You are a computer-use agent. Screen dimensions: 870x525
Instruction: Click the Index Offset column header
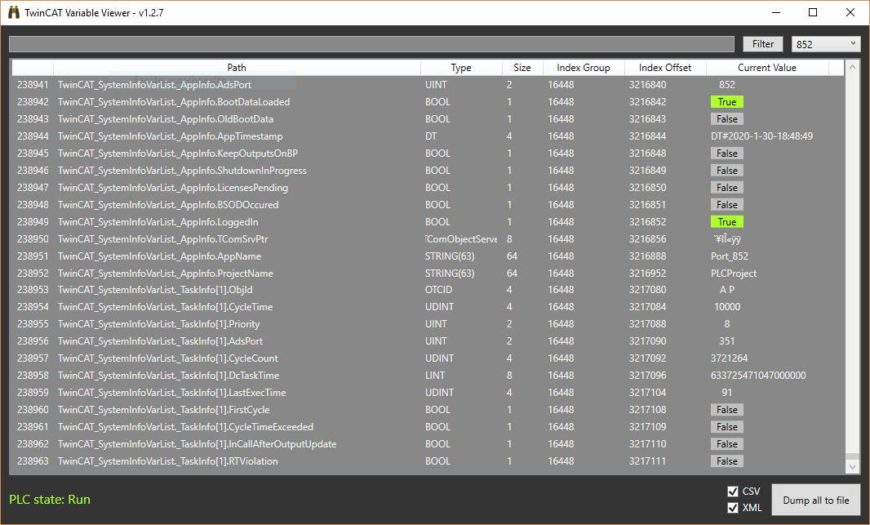tap(665, 67)
